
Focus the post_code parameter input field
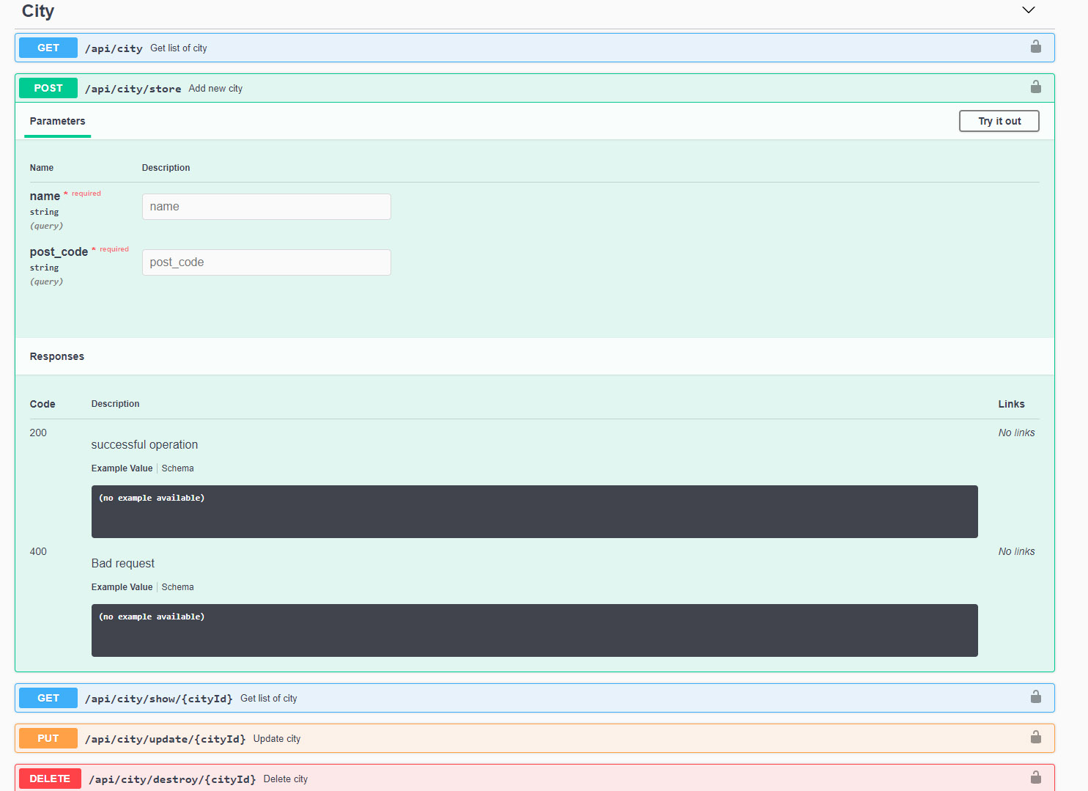[x=266, y=262]
